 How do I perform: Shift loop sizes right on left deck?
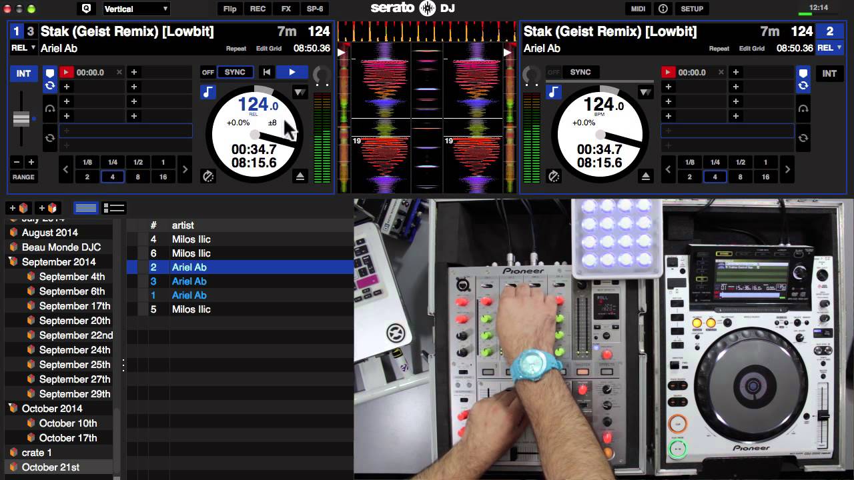click(185, 169)
